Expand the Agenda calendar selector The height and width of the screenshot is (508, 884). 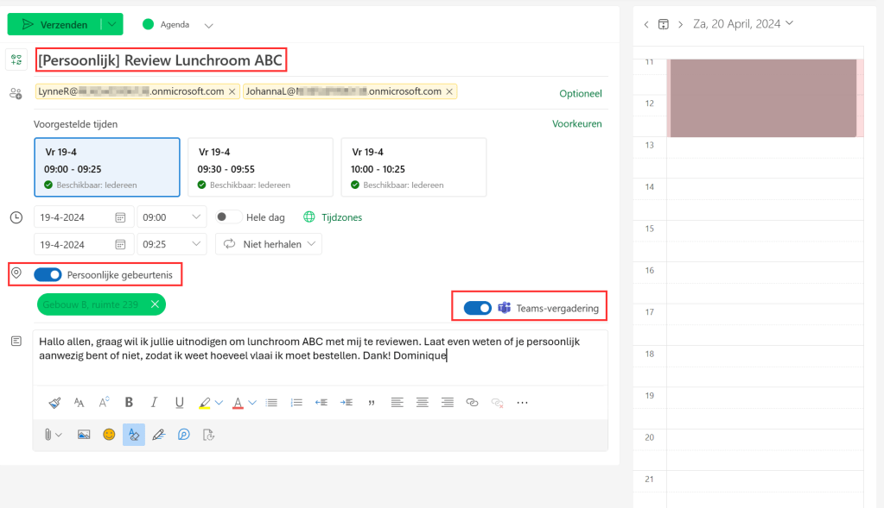(x=208, y=25)
